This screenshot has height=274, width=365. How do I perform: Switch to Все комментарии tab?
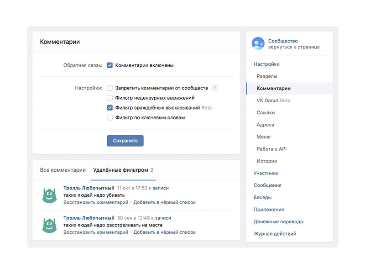63,170
